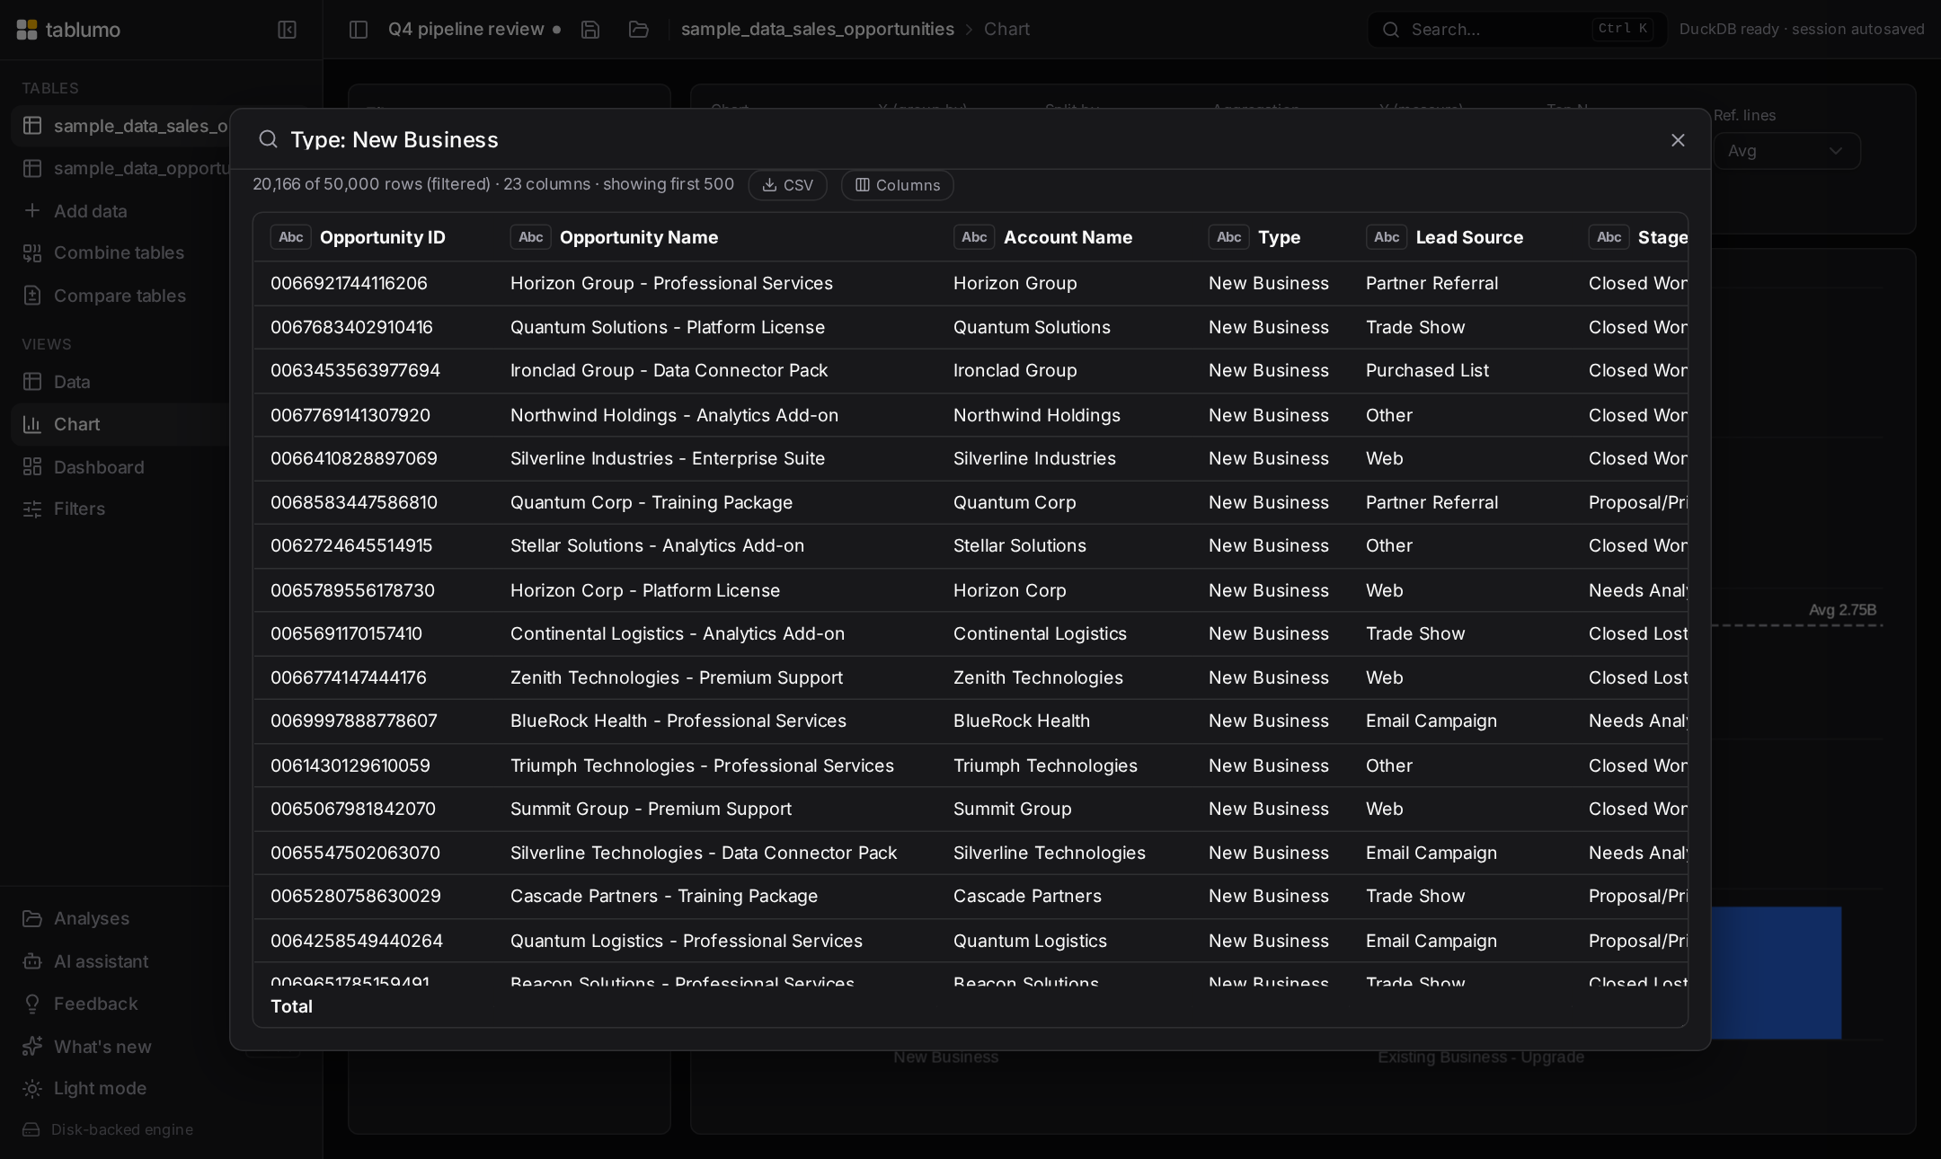Click BlueRock Health account cell

coord(1021,721)
